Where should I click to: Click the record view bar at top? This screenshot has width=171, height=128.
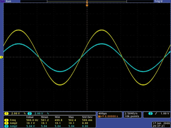point(87,2)
